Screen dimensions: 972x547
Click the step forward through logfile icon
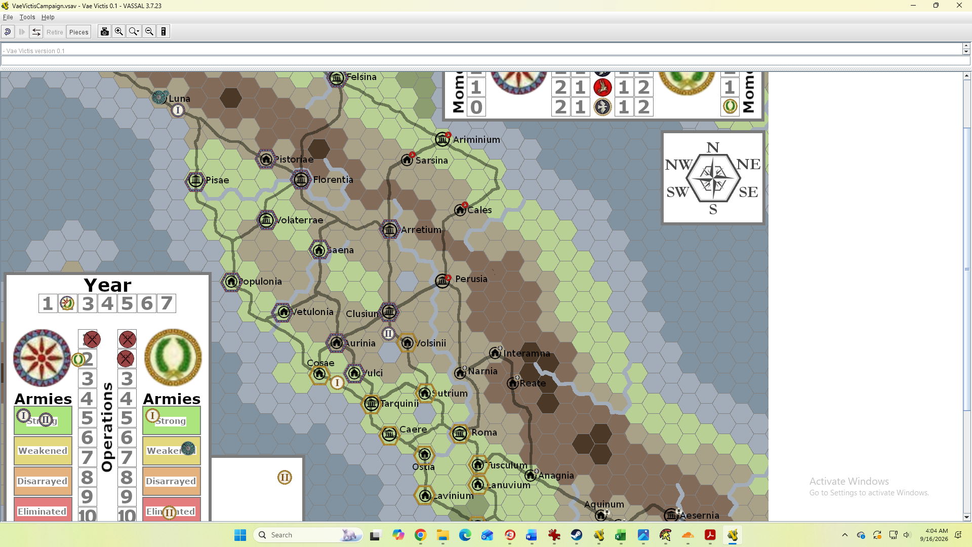point(22,32)
